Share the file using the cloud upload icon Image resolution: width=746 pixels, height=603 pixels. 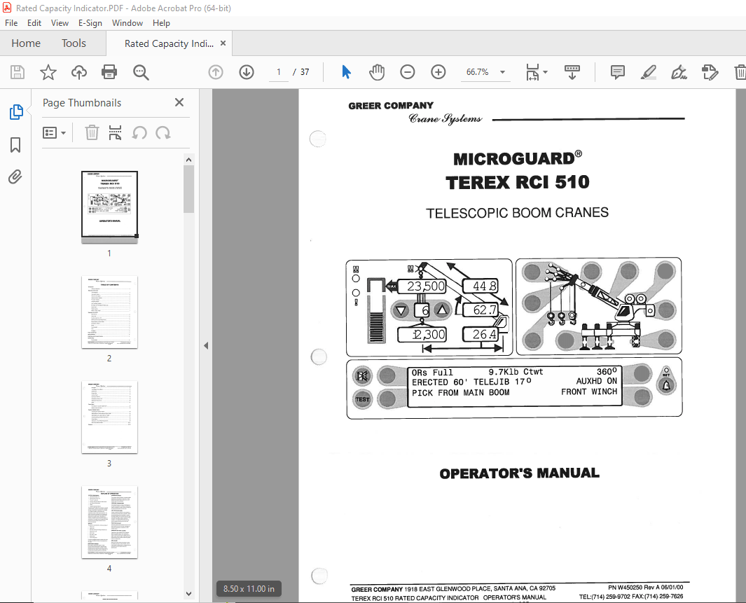(78, 72)
